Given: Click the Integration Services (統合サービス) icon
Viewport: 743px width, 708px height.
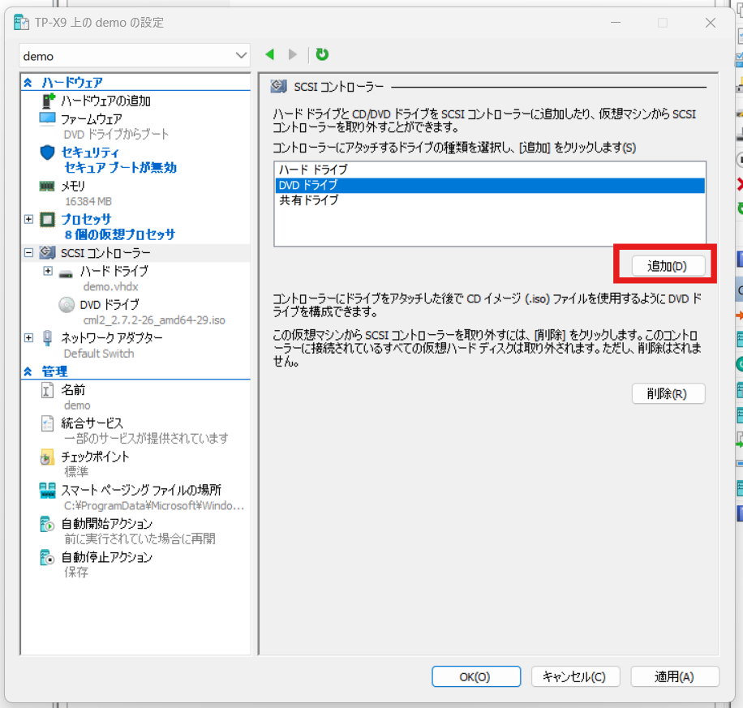Looking at the screenshot, I should [x=47, y=423].
